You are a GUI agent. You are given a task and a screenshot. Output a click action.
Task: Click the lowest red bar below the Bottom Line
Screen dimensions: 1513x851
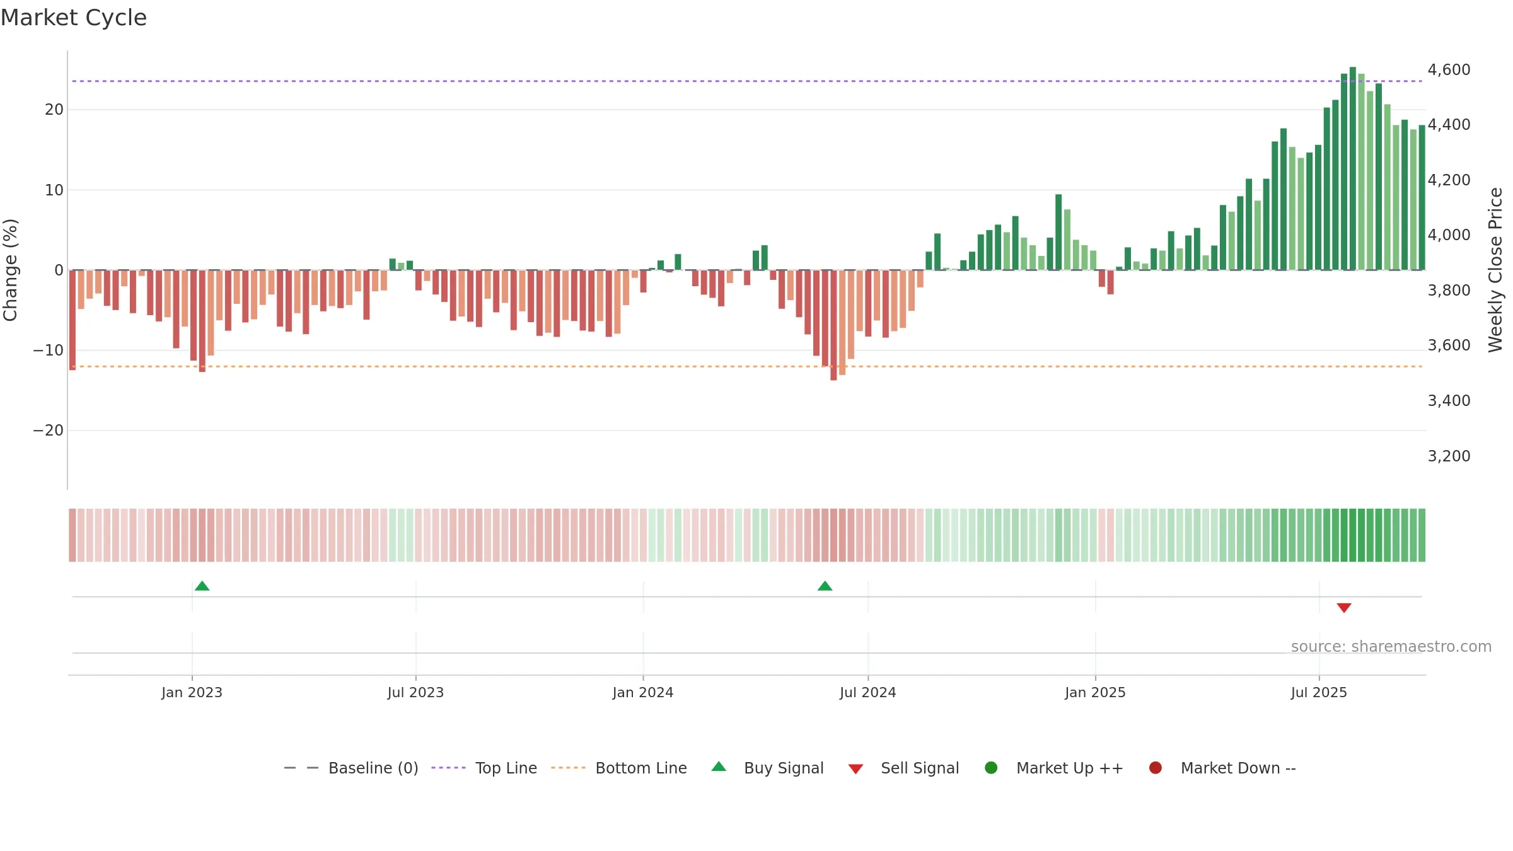tap(833, 325)
